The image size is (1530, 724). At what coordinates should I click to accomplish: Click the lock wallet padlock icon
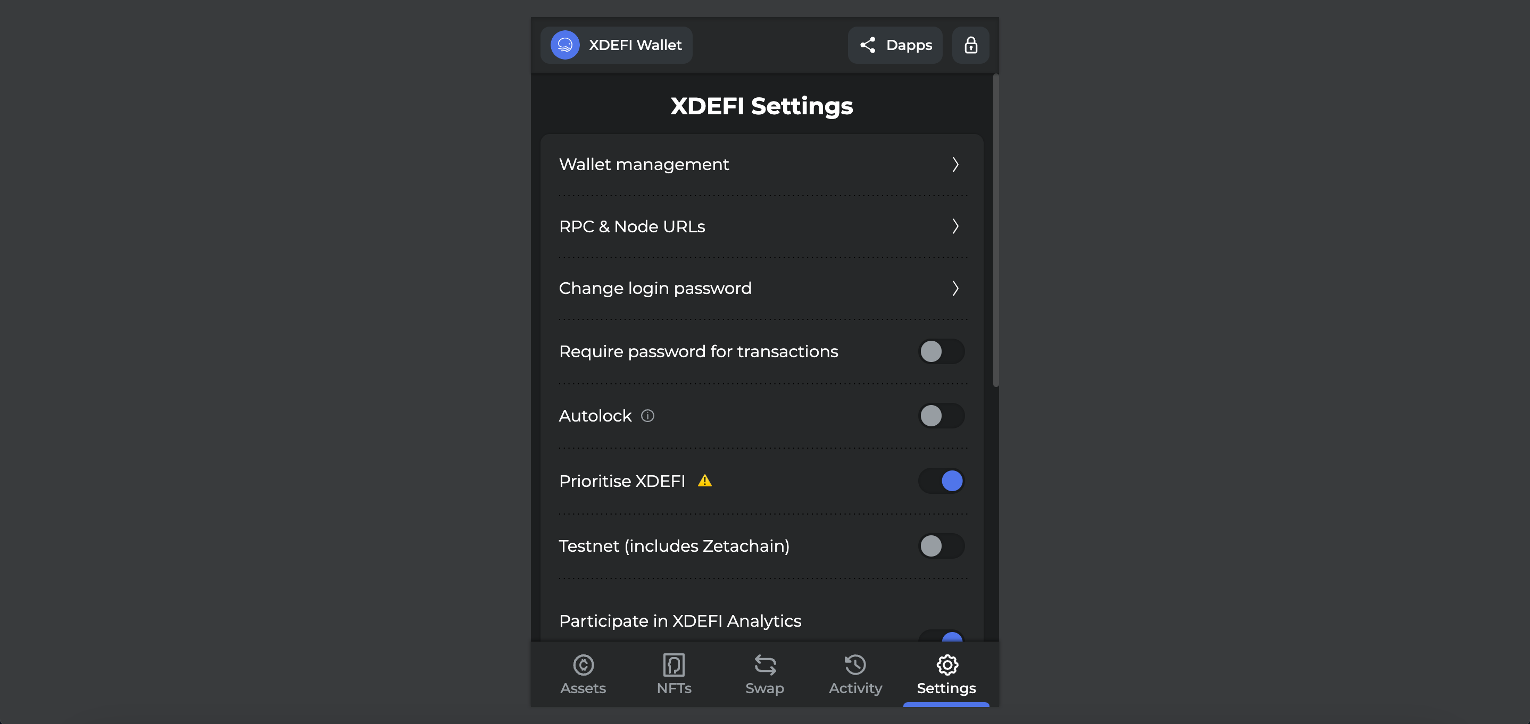(970, 45)
